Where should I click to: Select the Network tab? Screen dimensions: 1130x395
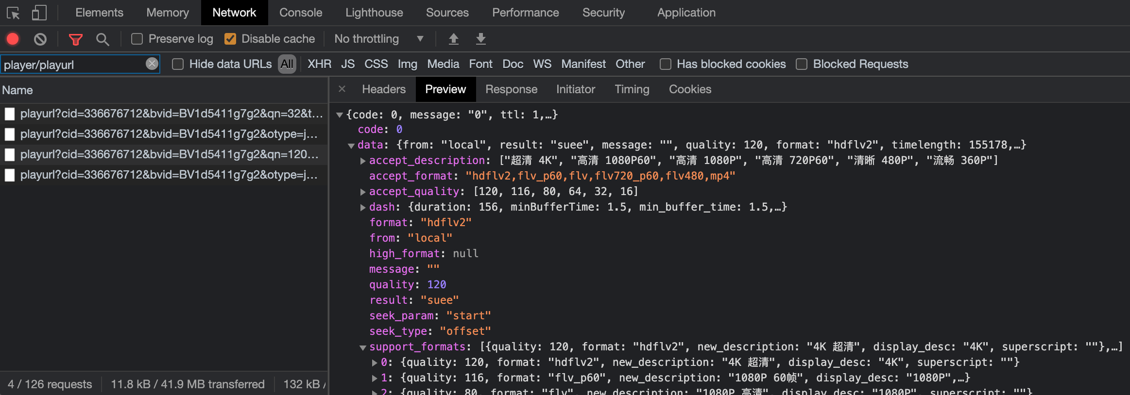tap(234, 13)
